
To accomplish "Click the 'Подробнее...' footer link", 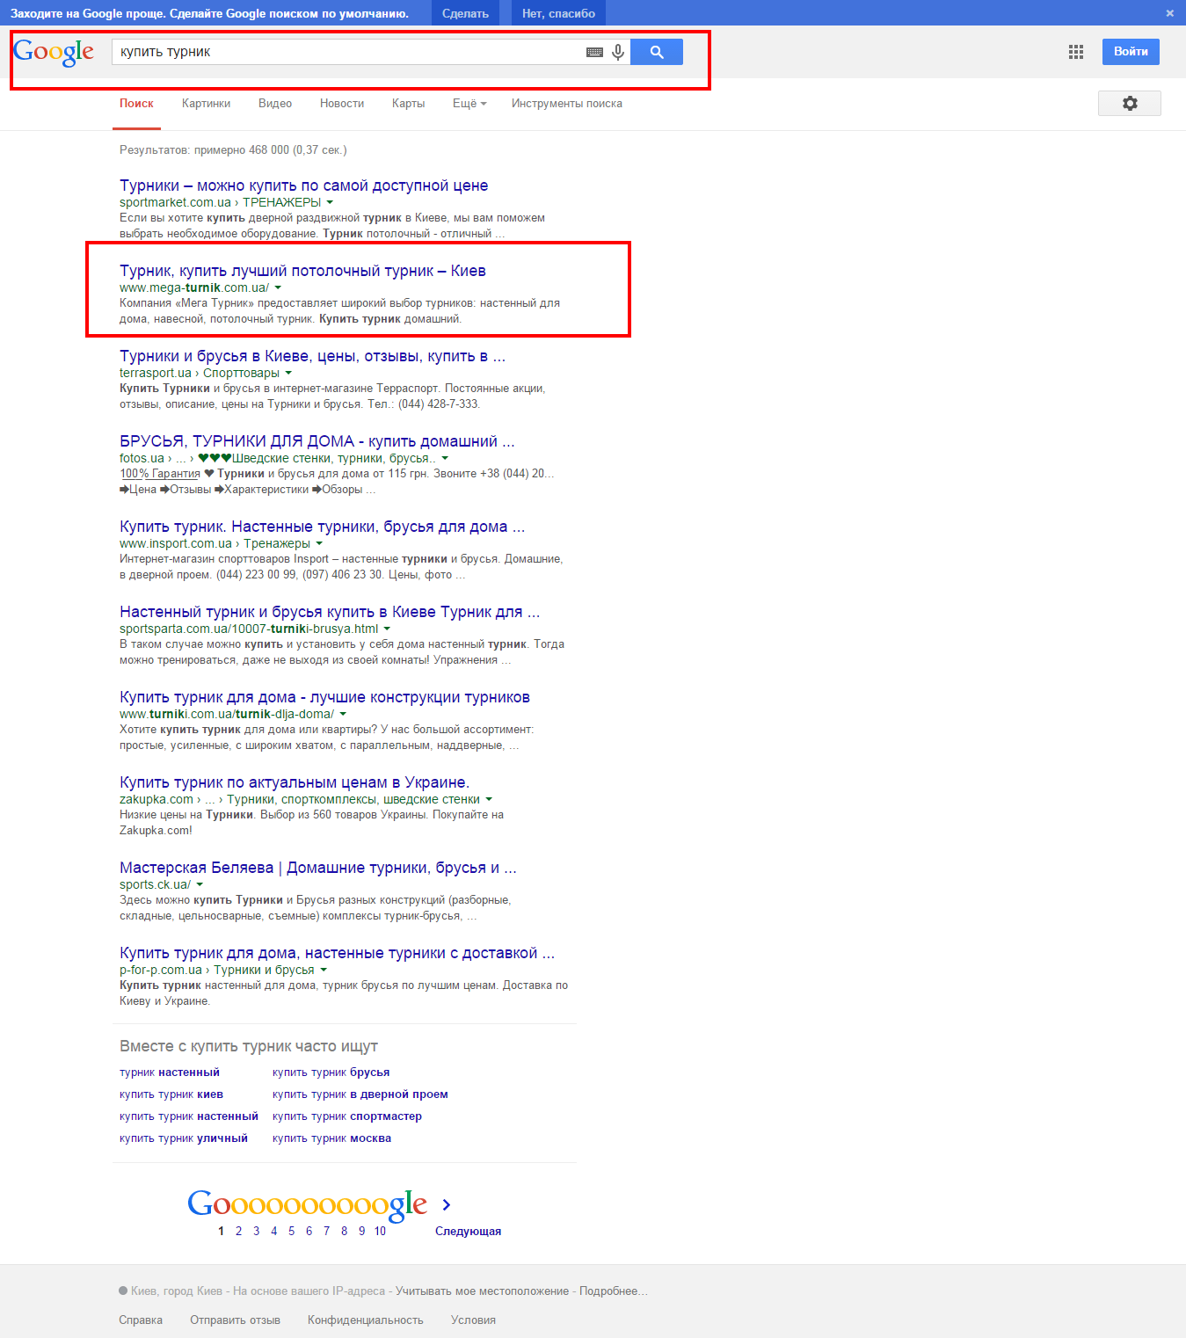I will coord(614,1291).
